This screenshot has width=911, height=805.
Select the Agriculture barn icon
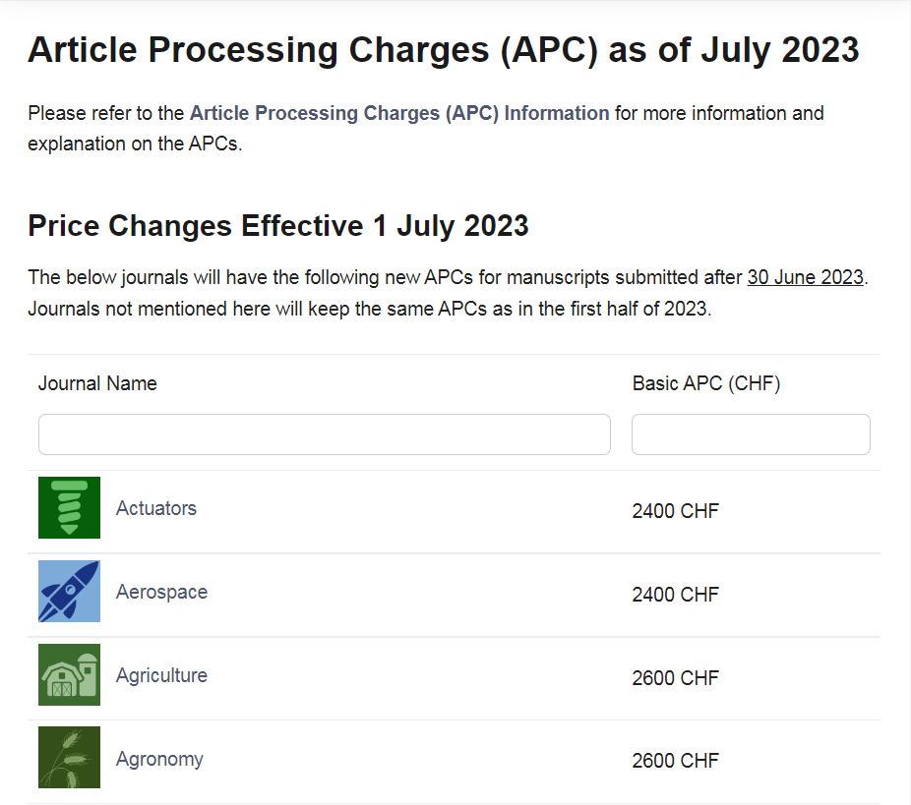[x=69, y=675]
